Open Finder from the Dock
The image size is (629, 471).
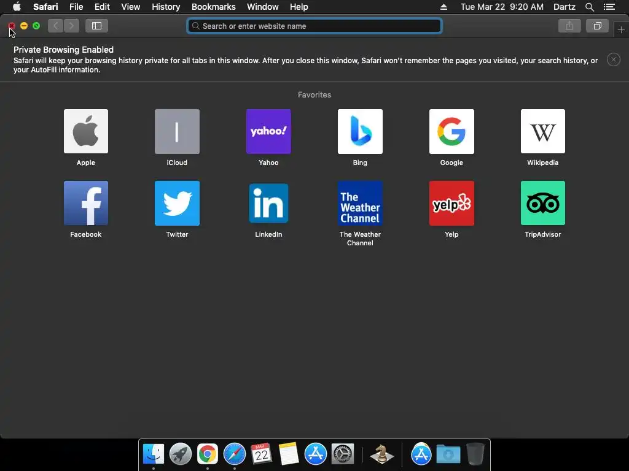click(154, 454)
